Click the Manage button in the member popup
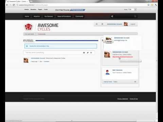This screenshot has width=163, height=122. point(108,41)
